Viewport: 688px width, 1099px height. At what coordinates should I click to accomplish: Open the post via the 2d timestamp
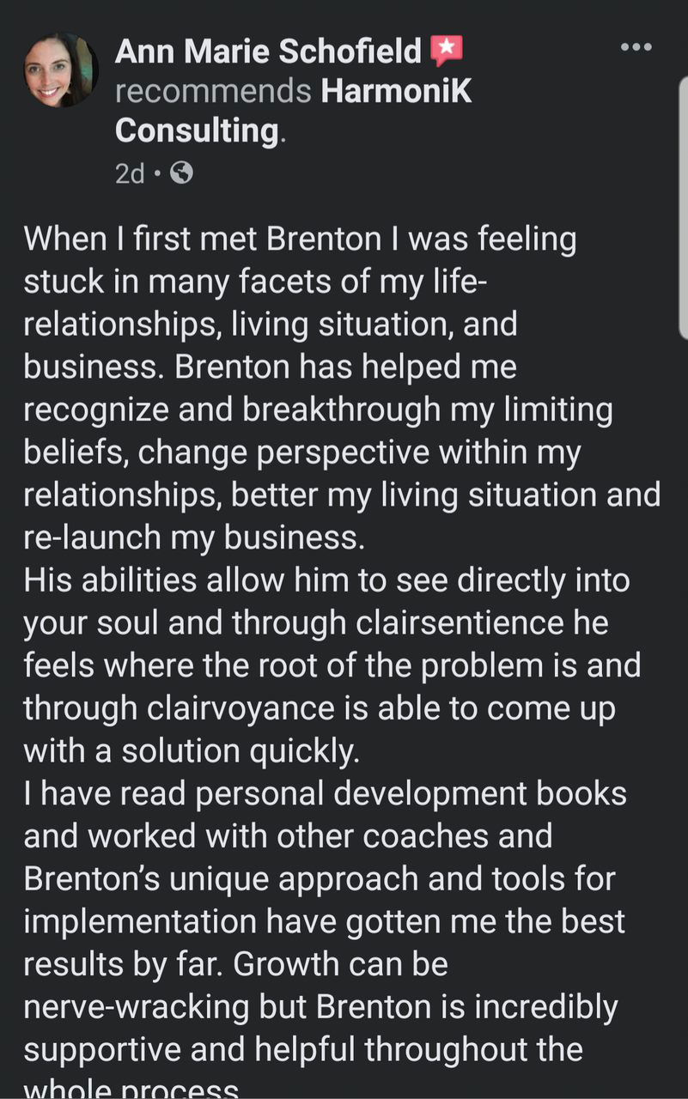130,174
